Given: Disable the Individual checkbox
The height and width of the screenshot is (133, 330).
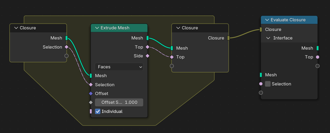Looking at the screenshot, I should (98, 111).
